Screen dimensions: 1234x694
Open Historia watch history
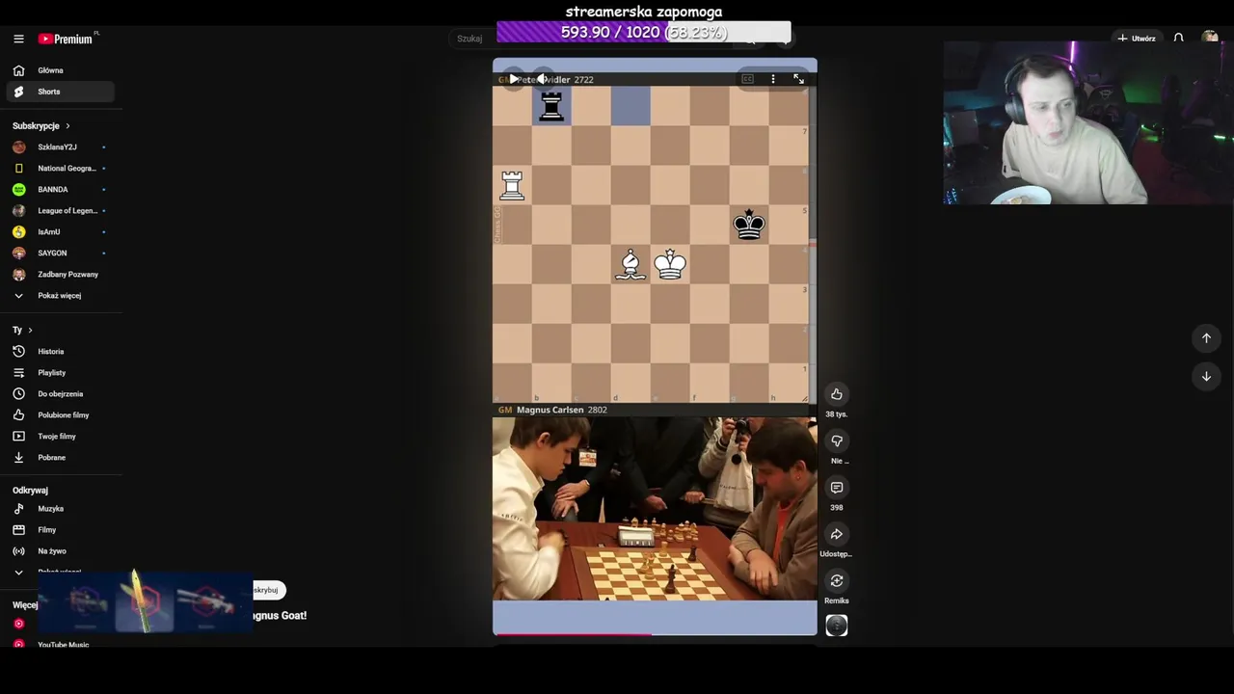pos(60,352)
